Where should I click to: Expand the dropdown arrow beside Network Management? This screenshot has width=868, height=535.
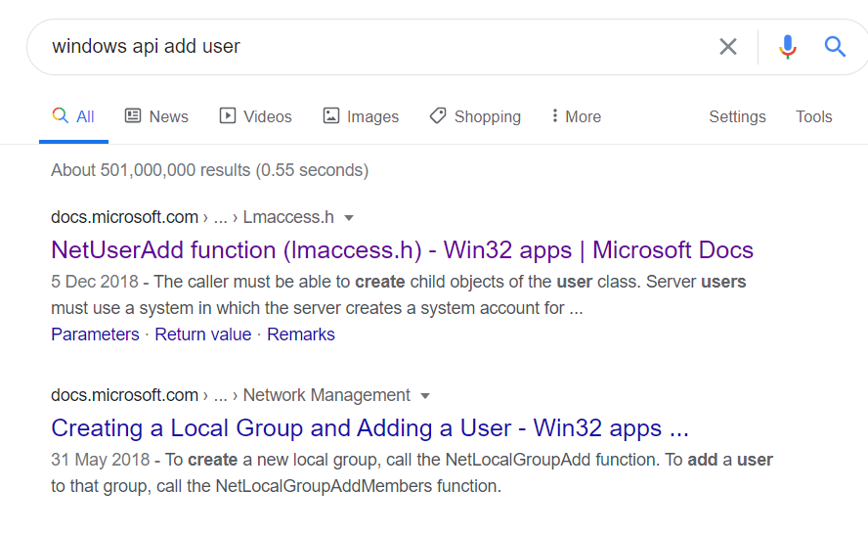click(x=425, y=396)
